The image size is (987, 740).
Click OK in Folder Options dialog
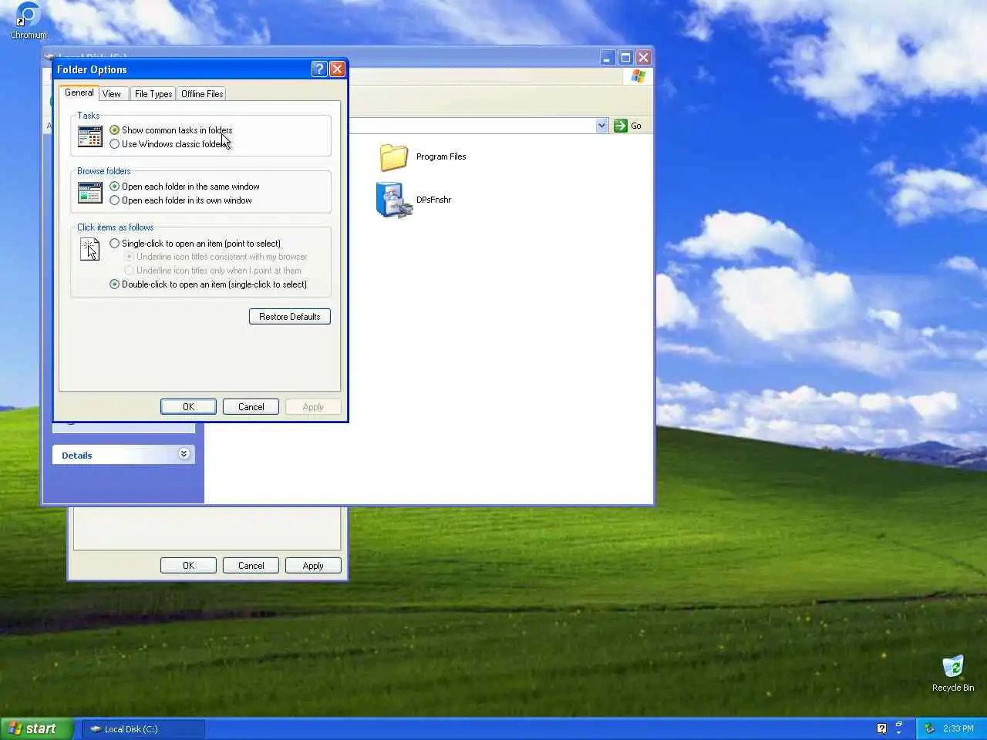(x=188, y=407)
